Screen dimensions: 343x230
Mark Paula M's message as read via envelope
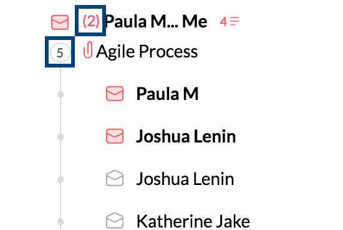click(115, 94)
